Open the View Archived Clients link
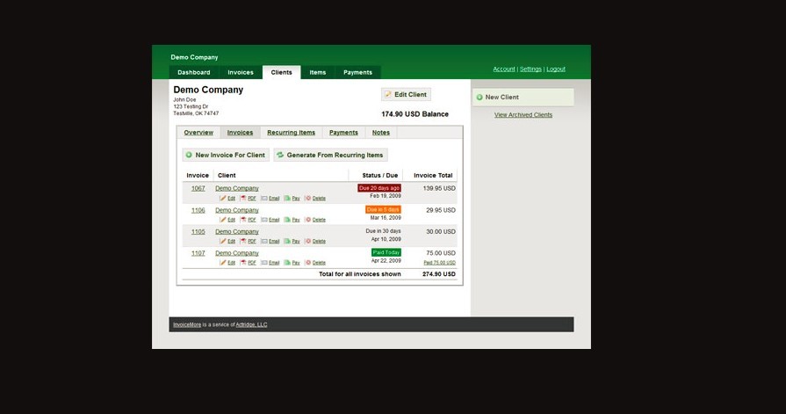Viewport: 786px width, 414px height. [523, 115]
